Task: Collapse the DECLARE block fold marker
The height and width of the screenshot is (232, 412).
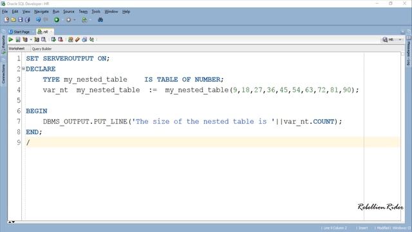Action: pos(23,69)
